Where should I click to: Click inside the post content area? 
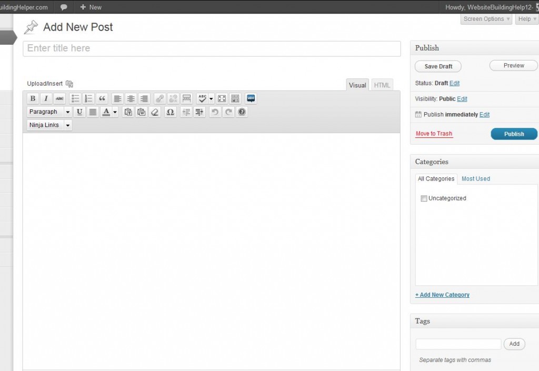point(212,251)
